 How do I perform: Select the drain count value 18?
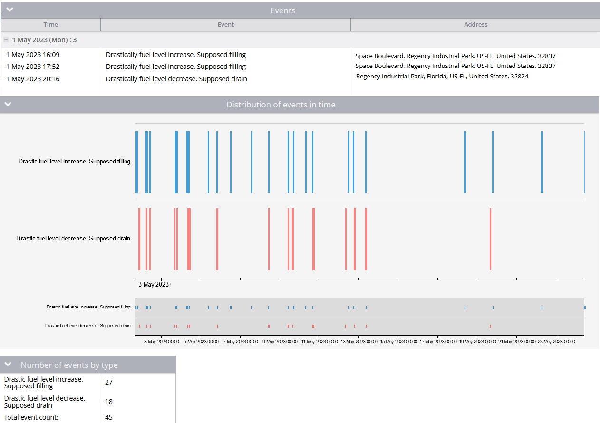(109, 402)
